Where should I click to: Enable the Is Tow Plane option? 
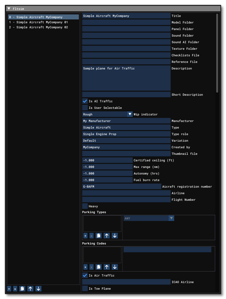pyautogui.click(x=85, y=288)
